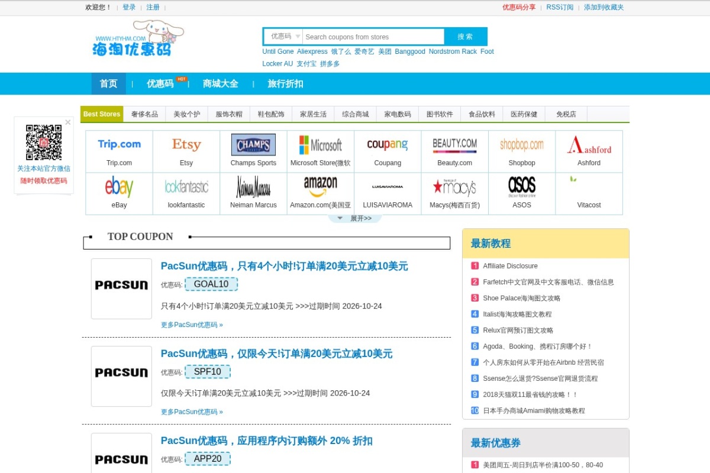The image size is (710, 473).
Task: Select the Best Stores tab
Action: [102, 114]
